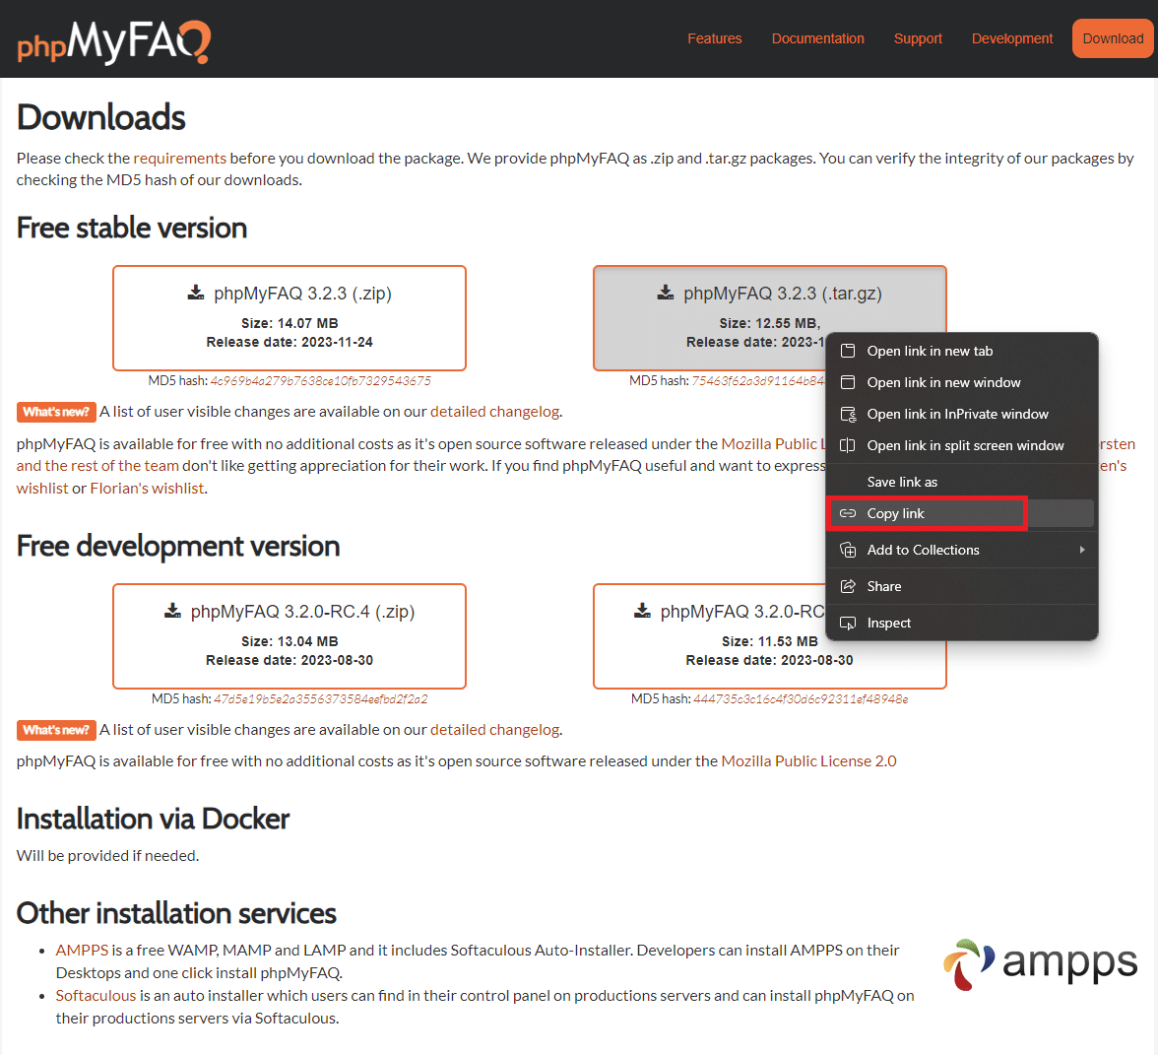Click the InPrivate window icon in context menu

[x=848, y=415]
